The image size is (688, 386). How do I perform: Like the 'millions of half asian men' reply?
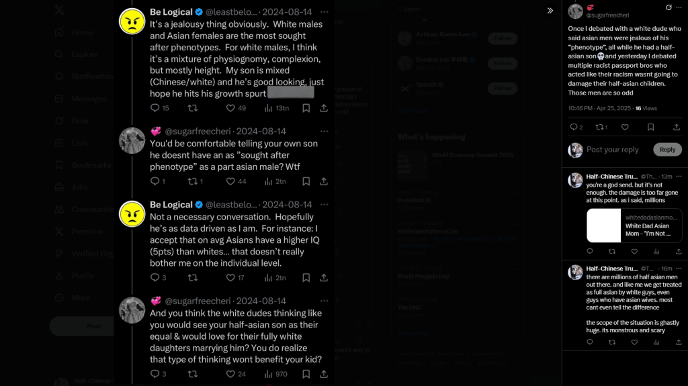click(634, 342)
